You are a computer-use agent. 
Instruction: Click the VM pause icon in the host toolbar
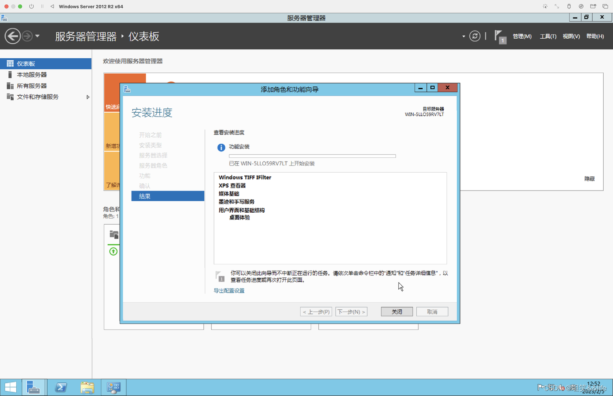42,6
